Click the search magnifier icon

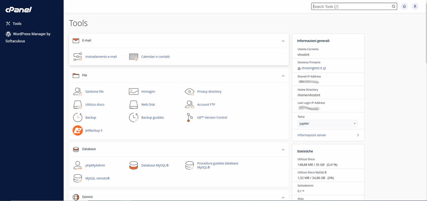394,7
